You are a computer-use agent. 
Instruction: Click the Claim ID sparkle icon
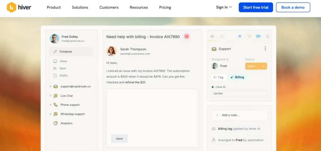tap(213, 87)
